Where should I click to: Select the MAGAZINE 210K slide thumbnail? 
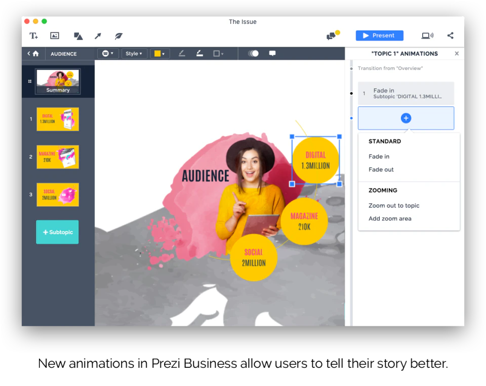pyautogui.click(x=57, y=157)
